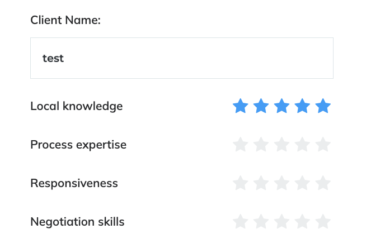The image size is (366, 248).
Task: Give Negotiation skills two stars
Action: coord(261,222)
